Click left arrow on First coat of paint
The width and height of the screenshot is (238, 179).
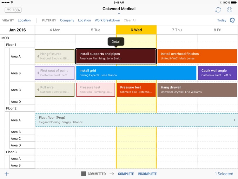click(38, 73)
